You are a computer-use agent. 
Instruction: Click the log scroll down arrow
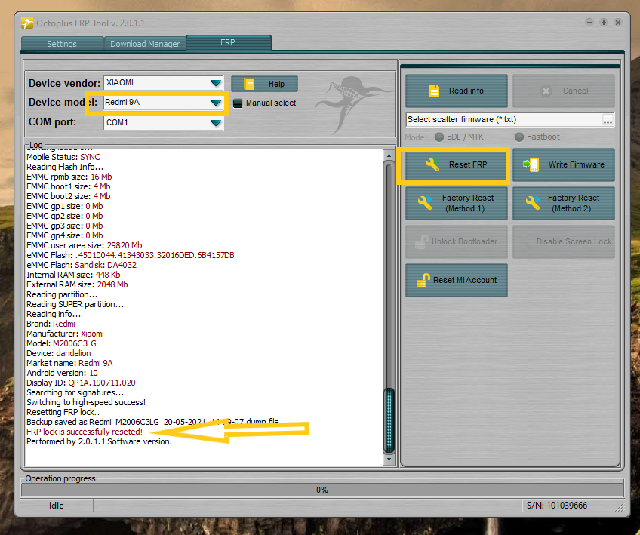point(389,460)
